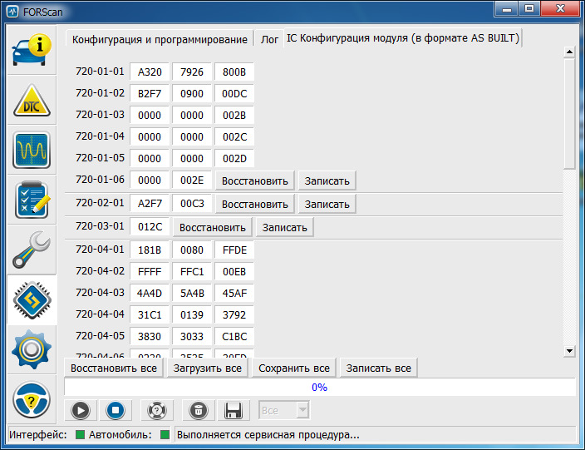Image resolution: width=585 pixels, height=450 pixels.
Task: Click the trash bin delete icon
Action: pyautogui.click(x=199, y=410)
